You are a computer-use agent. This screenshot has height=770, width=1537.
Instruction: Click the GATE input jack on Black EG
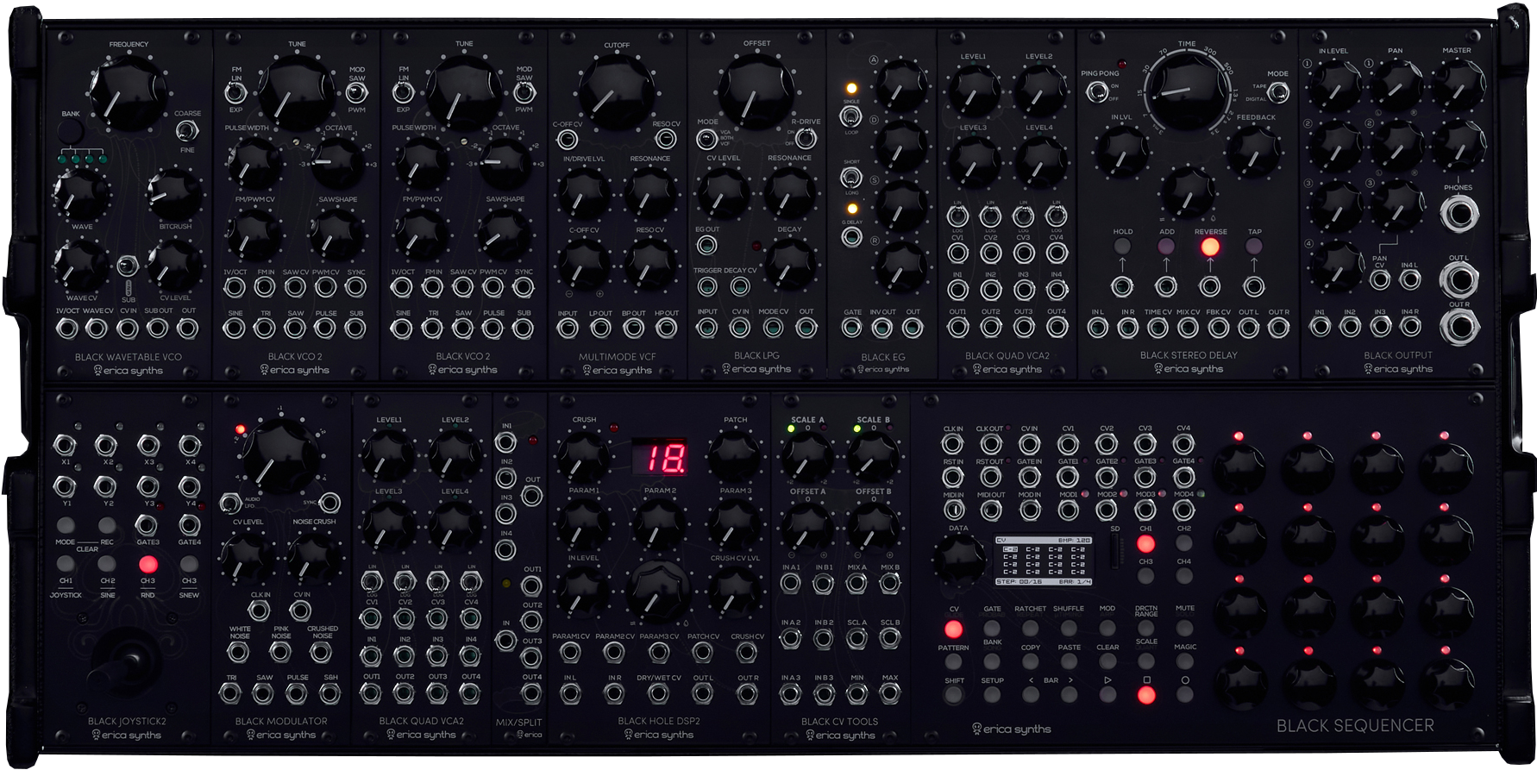pyautogui.click(x=852, y=328)
